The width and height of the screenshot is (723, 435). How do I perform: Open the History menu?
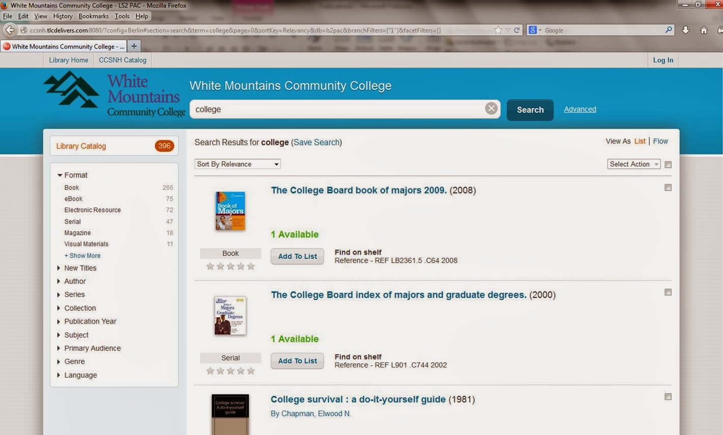[63, 16]
